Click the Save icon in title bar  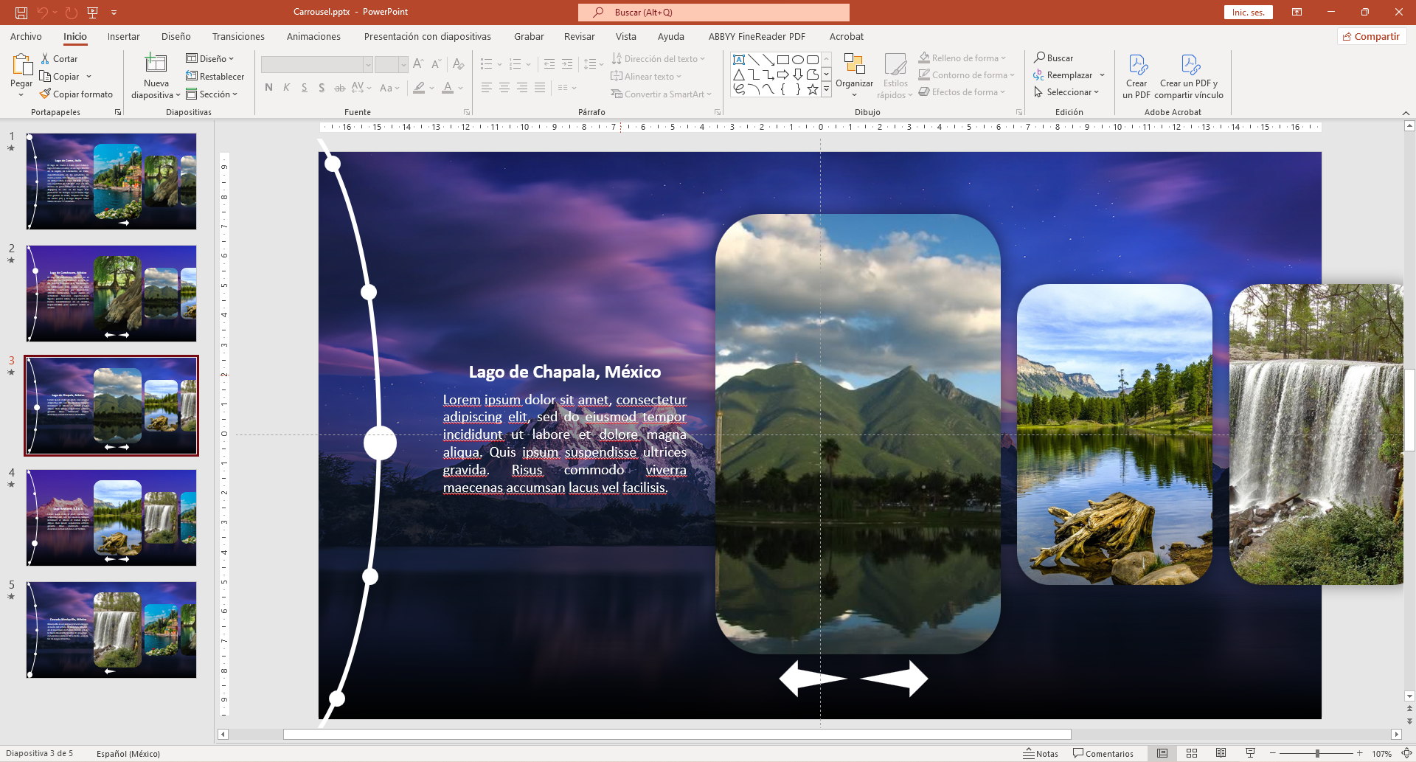coord(21,13)
